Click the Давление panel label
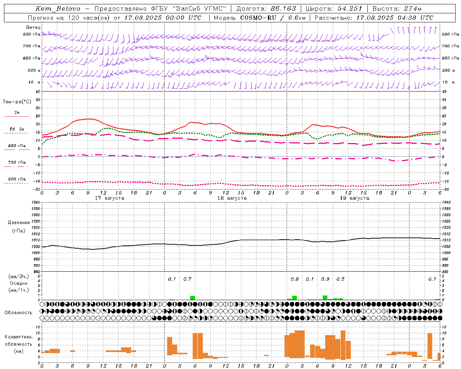The height and width of the screenshot is (369, 461). tap(19, 223)
